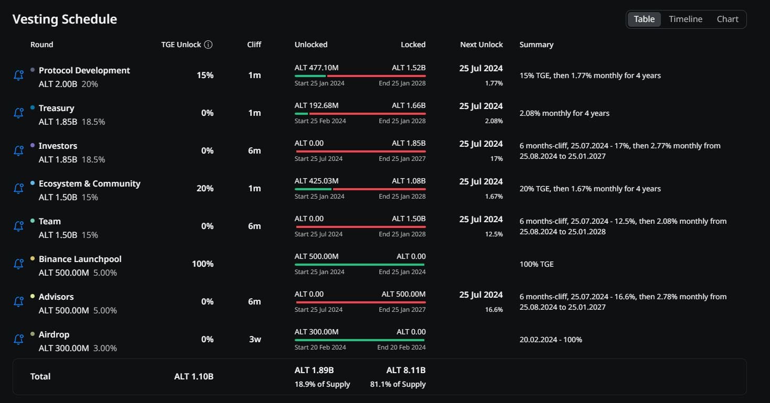Click the '100% TGE' summary text
770x403 pixels.
[537, 264]
